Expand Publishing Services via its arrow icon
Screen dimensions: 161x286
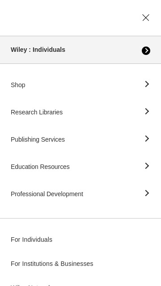147,139
